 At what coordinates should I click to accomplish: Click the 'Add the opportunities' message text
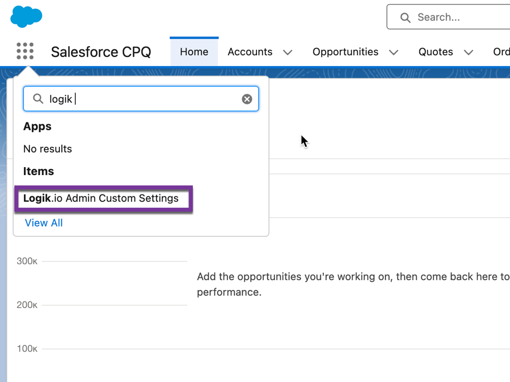point(353,284)
